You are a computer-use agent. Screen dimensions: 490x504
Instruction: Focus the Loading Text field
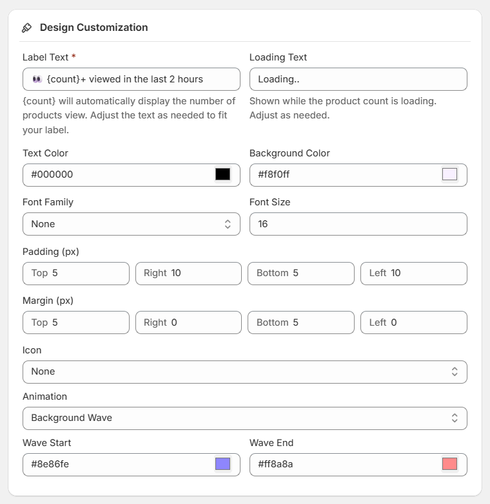[358, 79]
